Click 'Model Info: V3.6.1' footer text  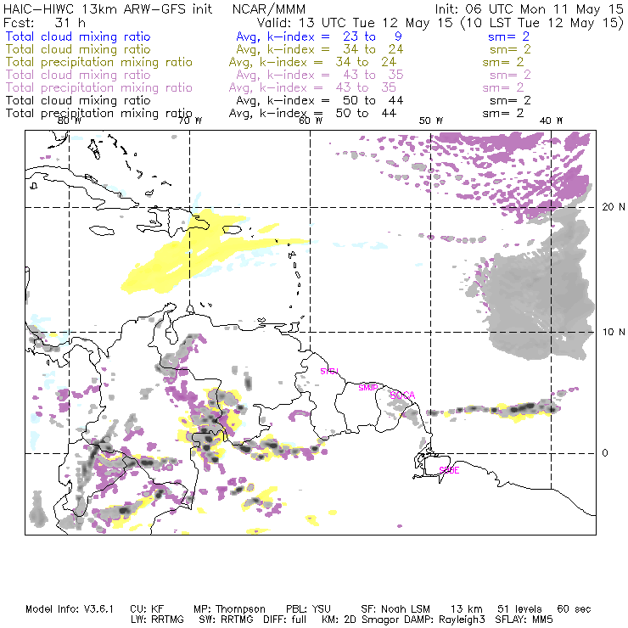tap(70, 609)
